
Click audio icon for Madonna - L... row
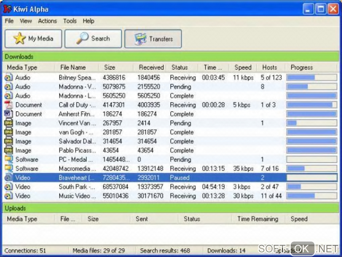[x=8, y=96]
